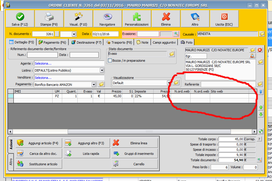Viewport: 272px width, 181px height.
Task: Click grid scrollbar right arrow
Action: (x=254, y=132)
